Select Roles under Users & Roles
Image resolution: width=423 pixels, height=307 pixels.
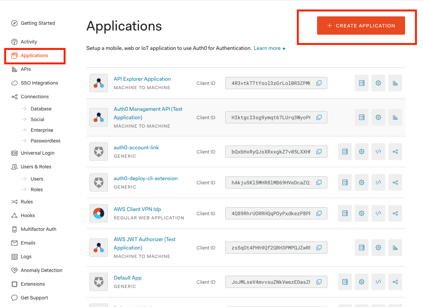36,189
